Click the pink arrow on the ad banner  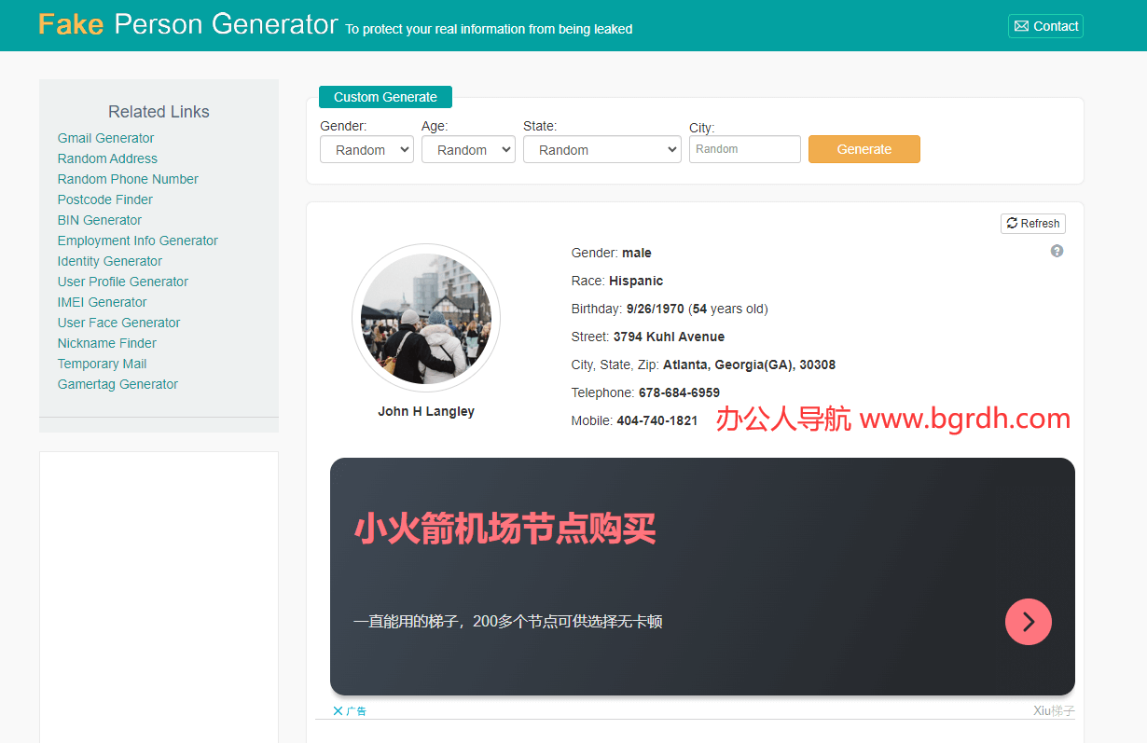tap(1028, 622)
